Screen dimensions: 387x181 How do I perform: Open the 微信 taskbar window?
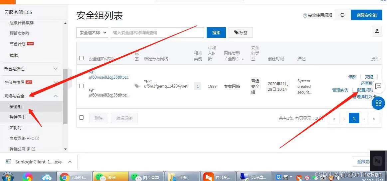110,177
